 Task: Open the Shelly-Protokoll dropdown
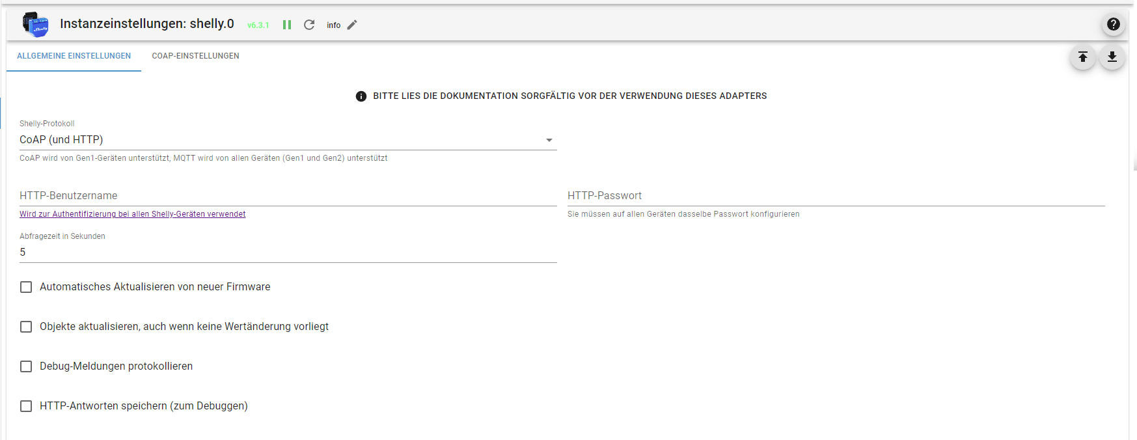pyautogui.click(x=288, y=140)
